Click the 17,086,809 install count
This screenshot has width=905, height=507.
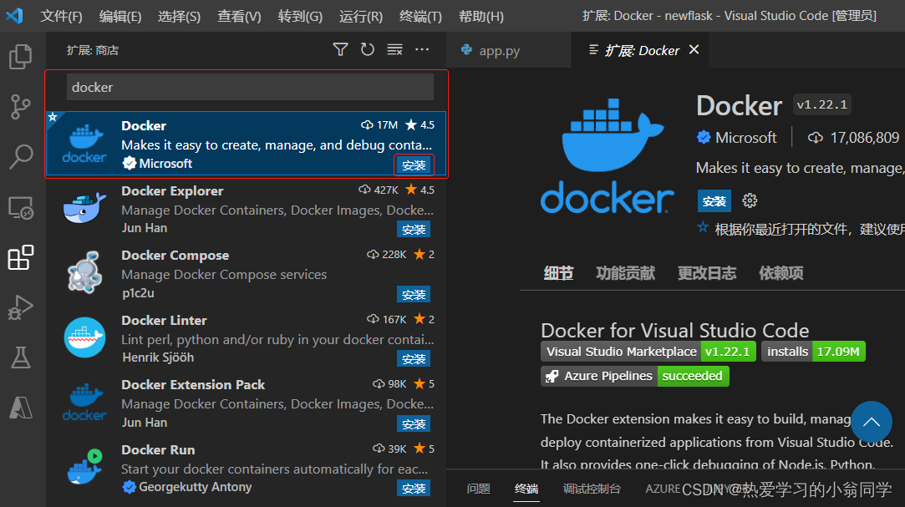coord(864,137)
